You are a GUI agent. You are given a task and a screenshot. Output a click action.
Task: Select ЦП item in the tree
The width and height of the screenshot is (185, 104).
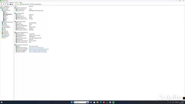5,12
